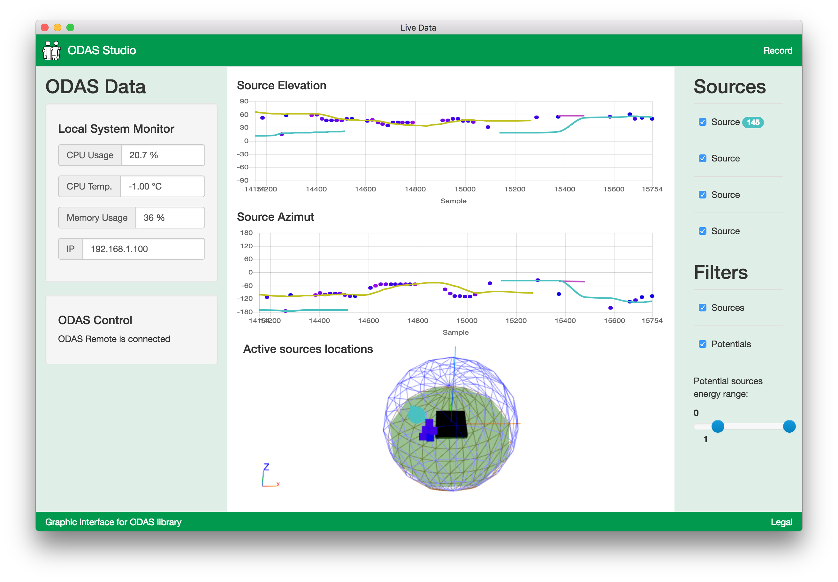
Task: Disable the Sources filter checkbox
Action: point(702,308)
